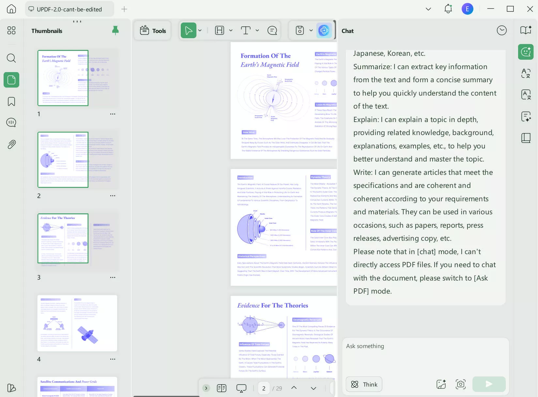Select page 4 thumbnail
538x397 pixels.
tap(77, 323)
